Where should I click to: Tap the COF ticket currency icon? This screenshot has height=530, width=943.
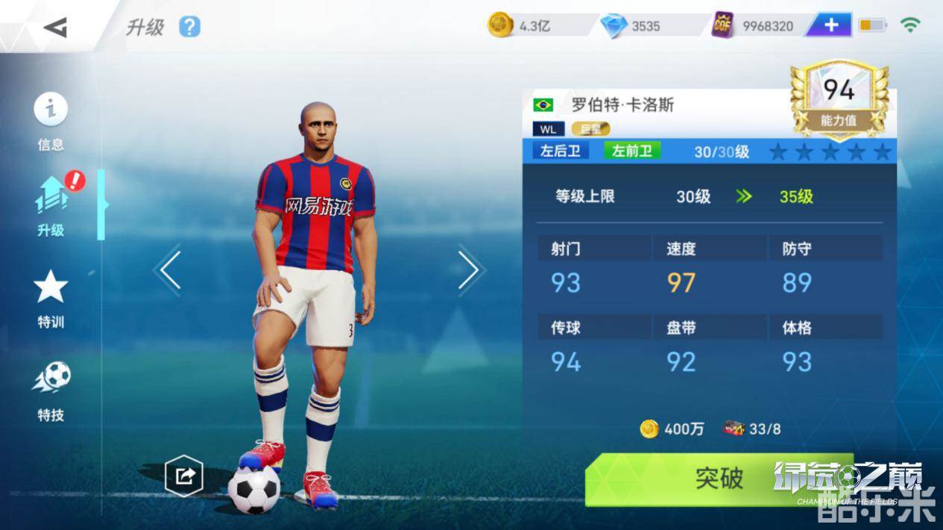(722, 25)
